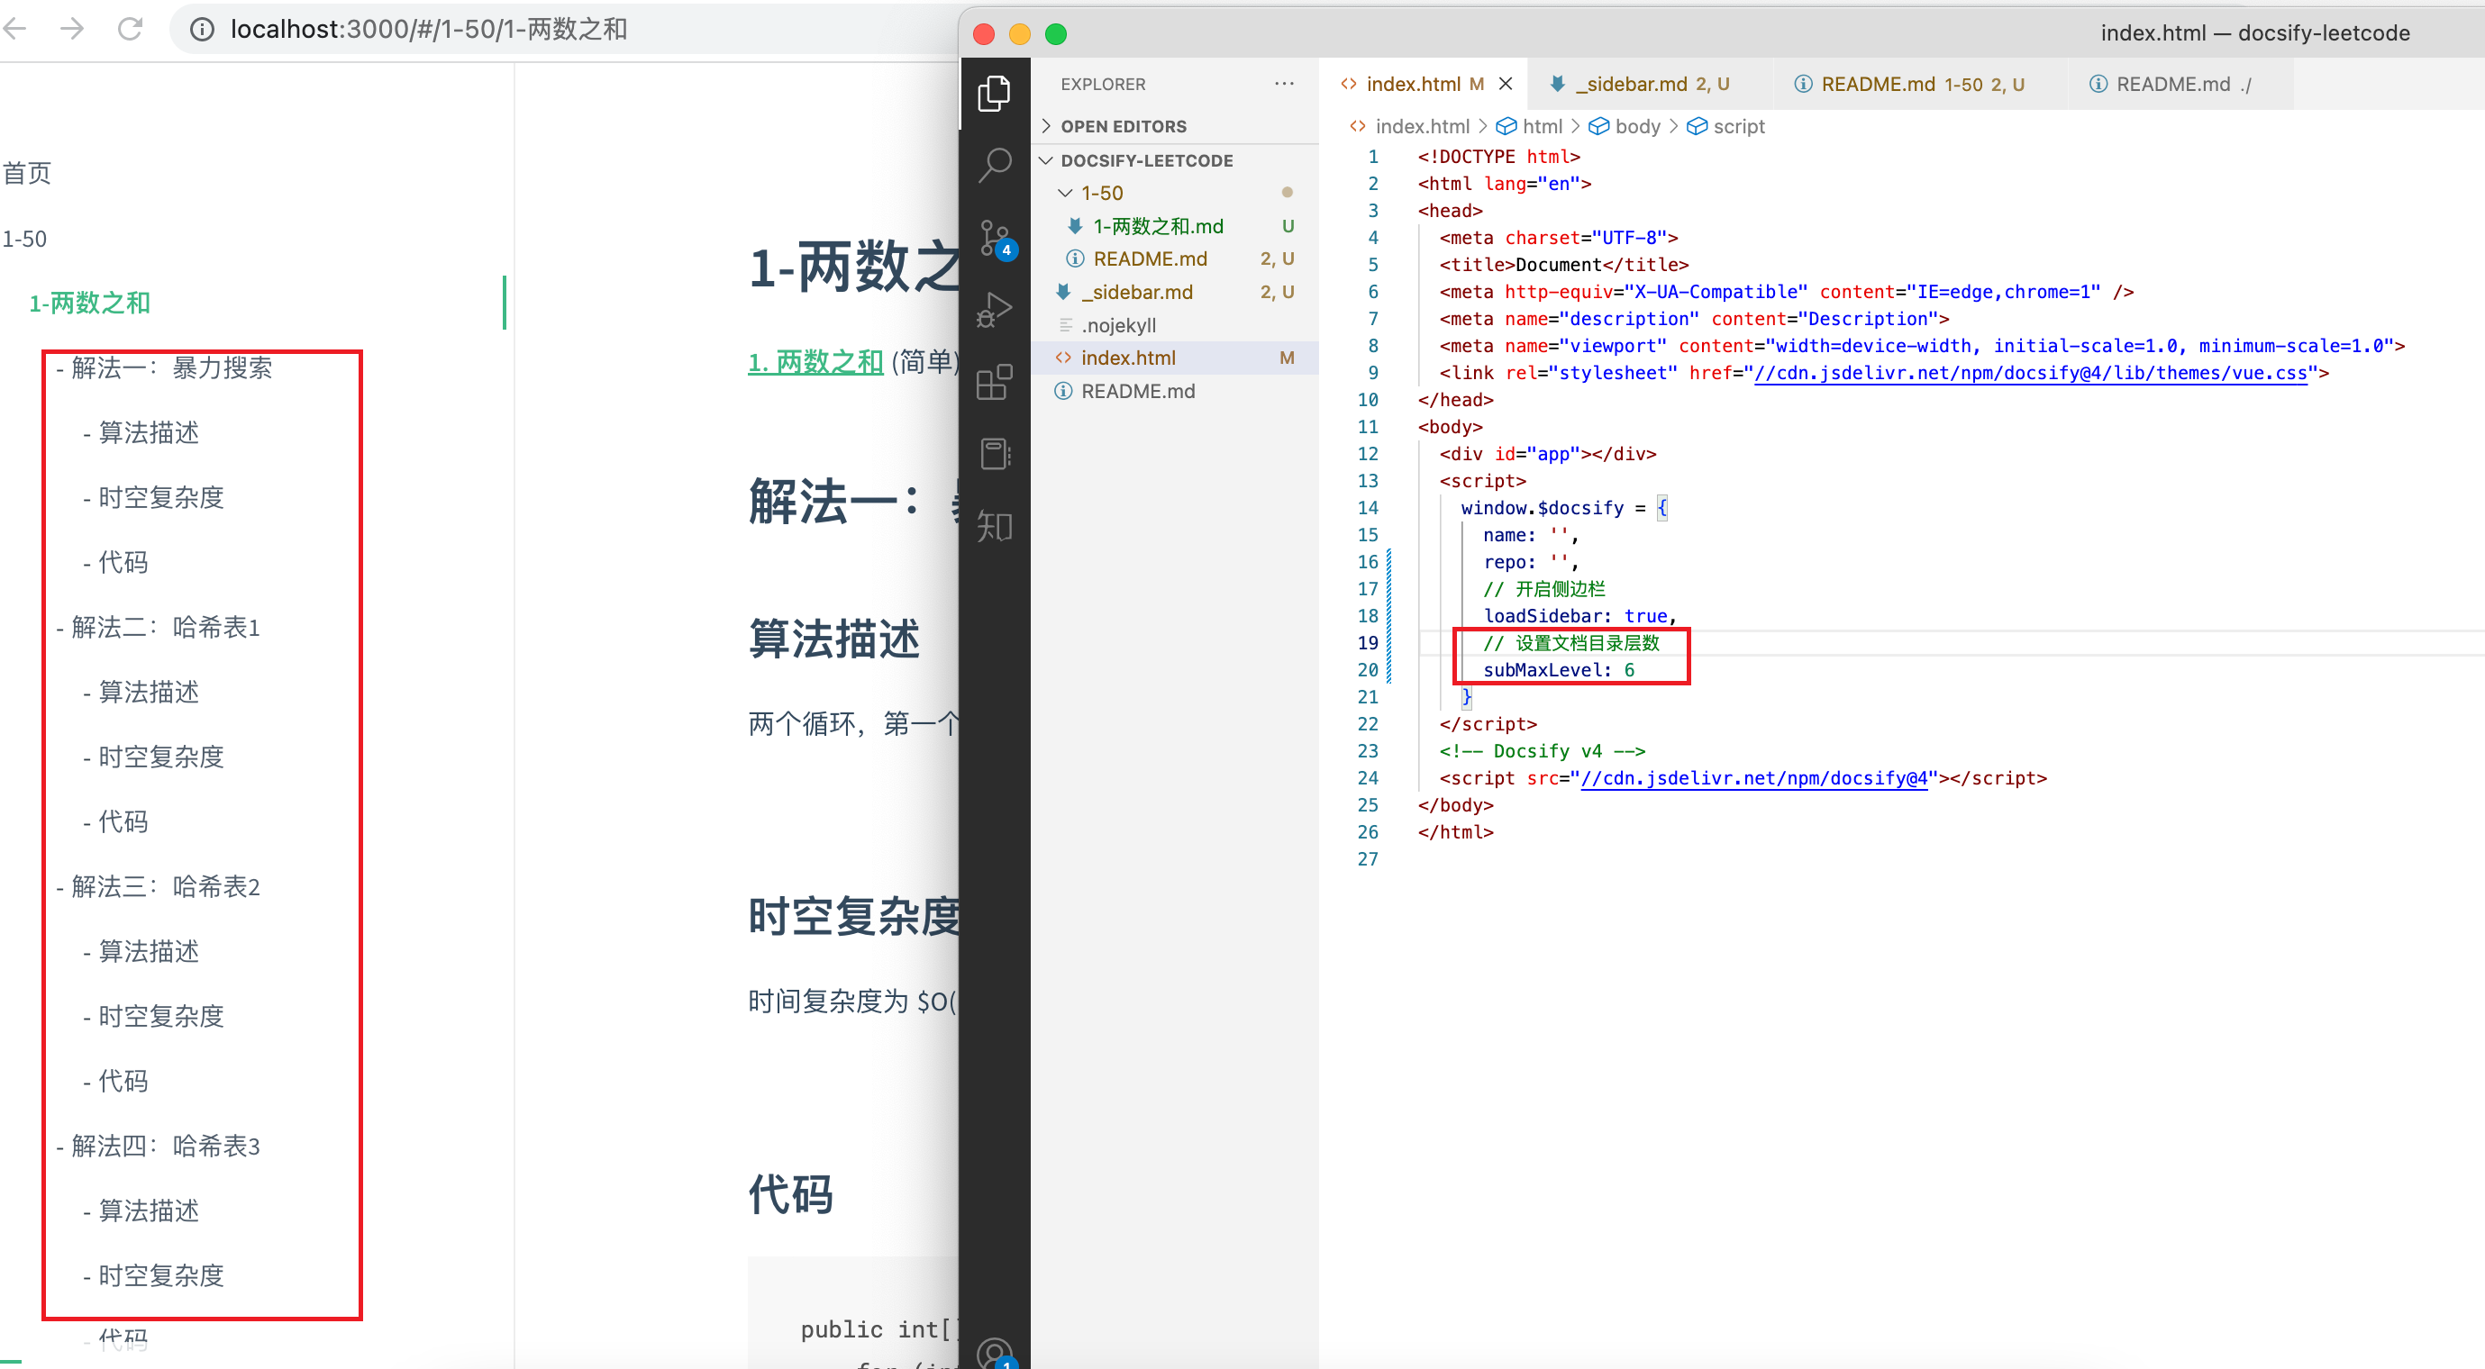Click the browser reload button
Screen dimensions: 2485x1369
(131, 29)
